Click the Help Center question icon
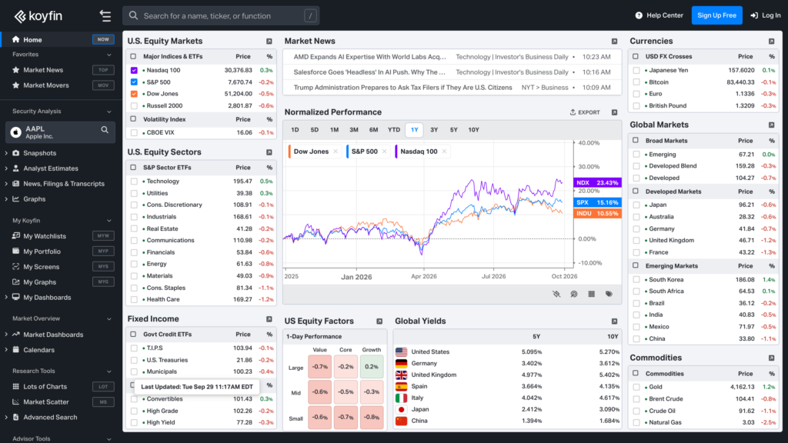Image resolution: width=788 pixels, height=443 pixels. point(639,15)
